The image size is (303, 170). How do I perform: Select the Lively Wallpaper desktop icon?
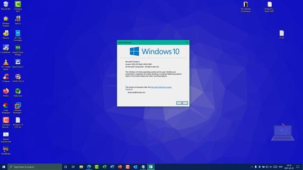[x=6, y=108]
